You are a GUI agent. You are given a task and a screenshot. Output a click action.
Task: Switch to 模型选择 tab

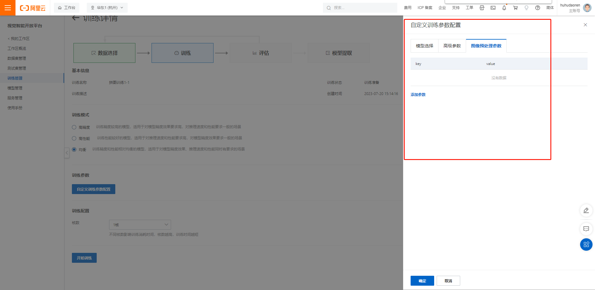tap(424, 46)
